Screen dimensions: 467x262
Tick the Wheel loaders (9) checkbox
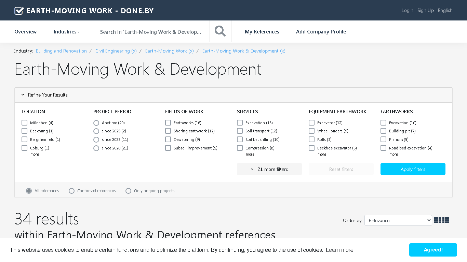pos(311,131)
